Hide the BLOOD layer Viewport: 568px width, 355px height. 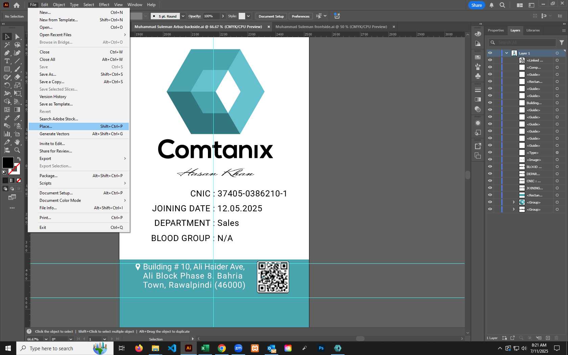[490, 167]
